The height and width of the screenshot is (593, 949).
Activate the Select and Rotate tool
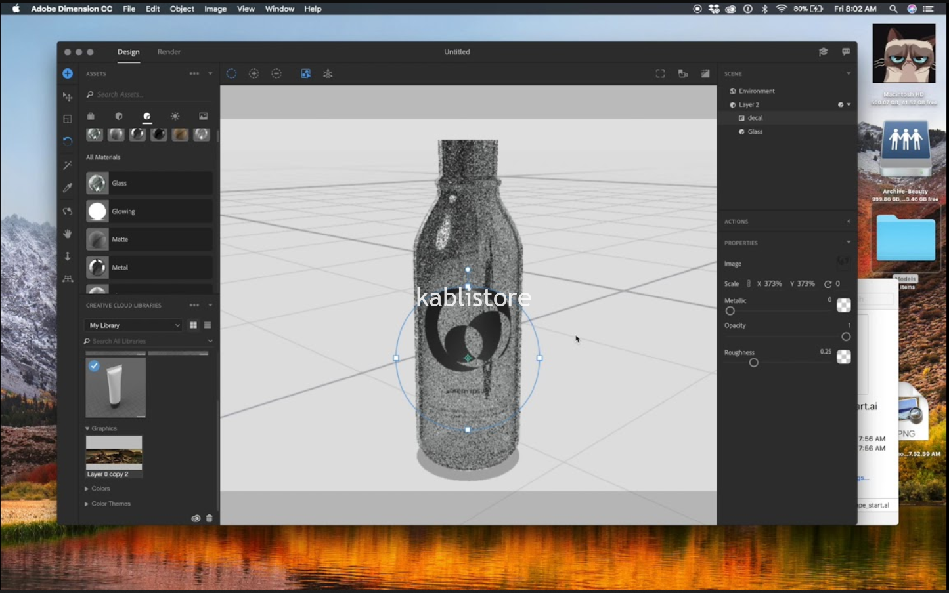click(68, 141)
